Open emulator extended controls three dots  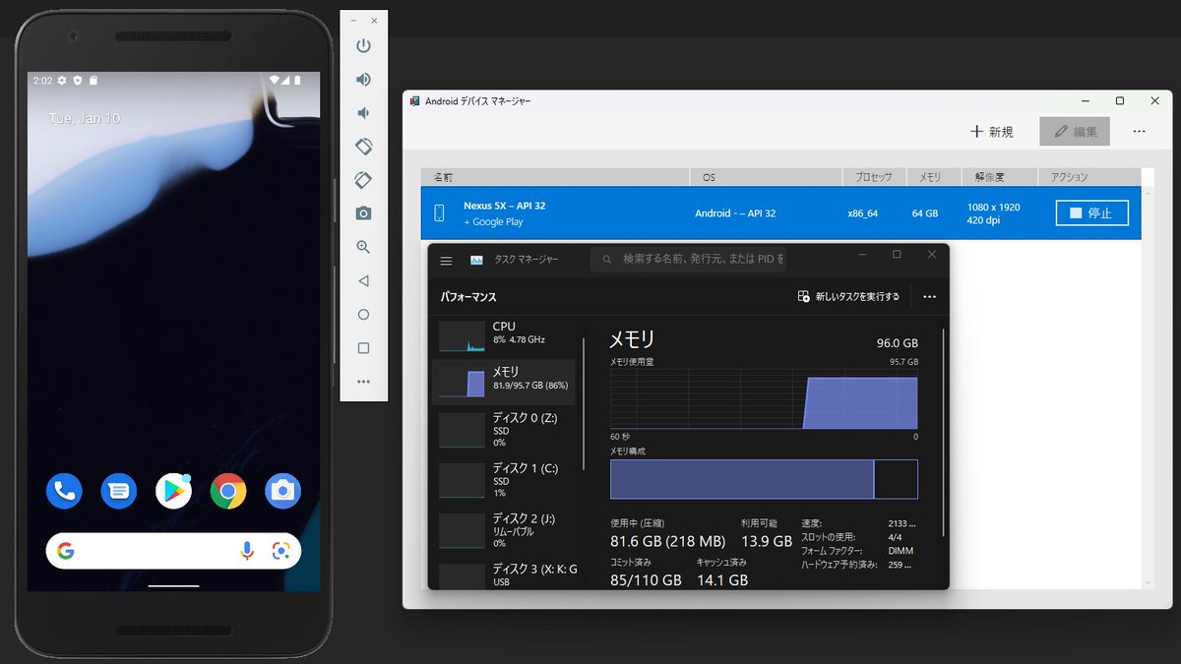(x=363, y=382)
